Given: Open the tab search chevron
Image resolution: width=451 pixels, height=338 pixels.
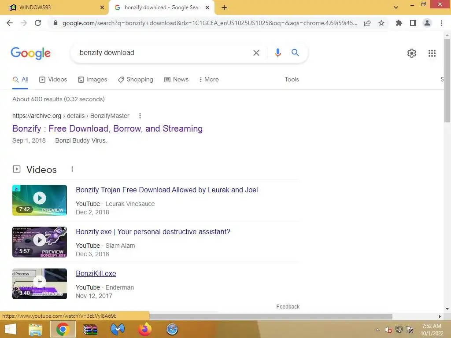Looking at the screenshot, I should pyautogui.click(x=396, y=7).
